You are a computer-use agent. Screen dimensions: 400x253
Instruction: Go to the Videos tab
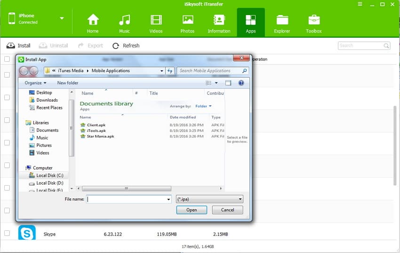(x=156, y=24)
